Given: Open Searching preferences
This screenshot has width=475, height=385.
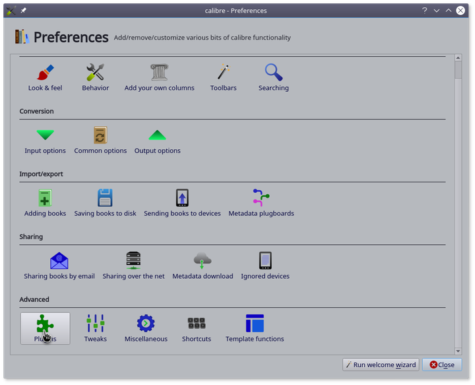Looking at the screenshot, I should pyautogui.click(x=273, y=77).
